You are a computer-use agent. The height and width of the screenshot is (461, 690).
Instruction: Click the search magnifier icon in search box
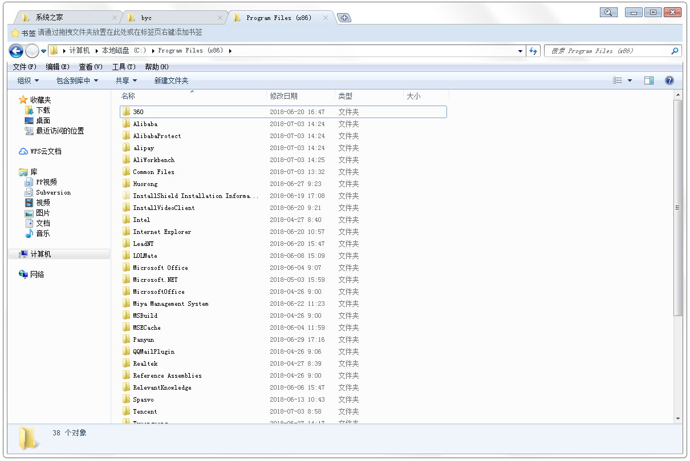(x=675, y=51)
